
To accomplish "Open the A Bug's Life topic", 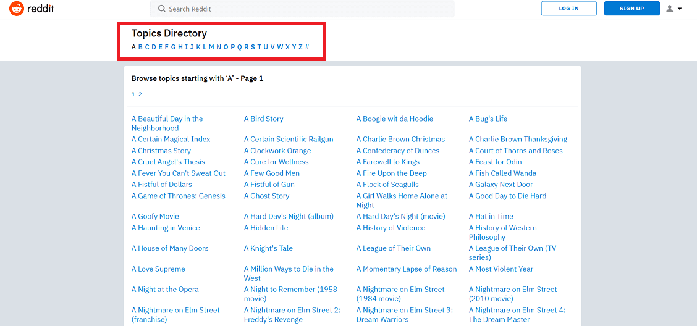I will point(488,119).
